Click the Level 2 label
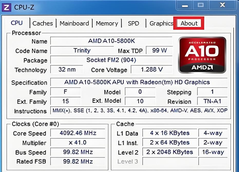Viewport: 239px width, 172px height. pos(128,152)
